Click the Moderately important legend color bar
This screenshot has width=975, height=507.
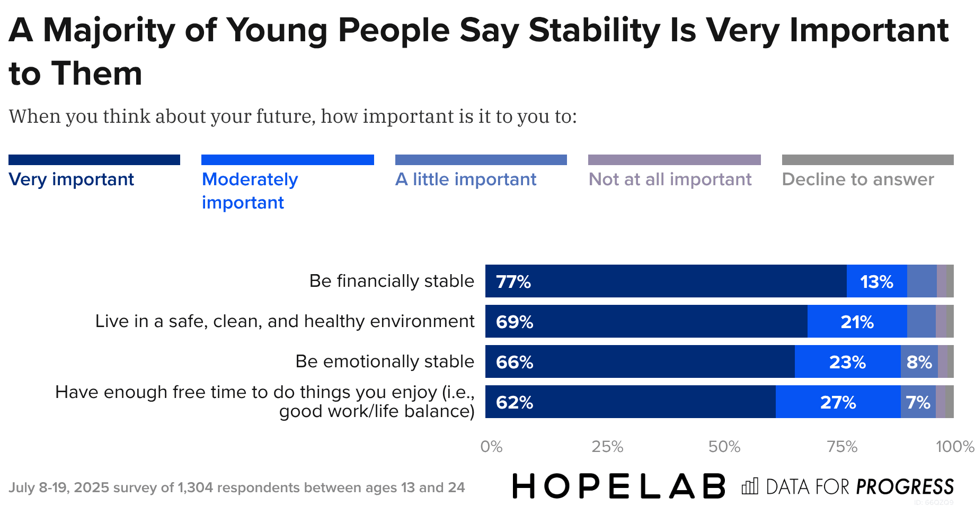point(288,160)
